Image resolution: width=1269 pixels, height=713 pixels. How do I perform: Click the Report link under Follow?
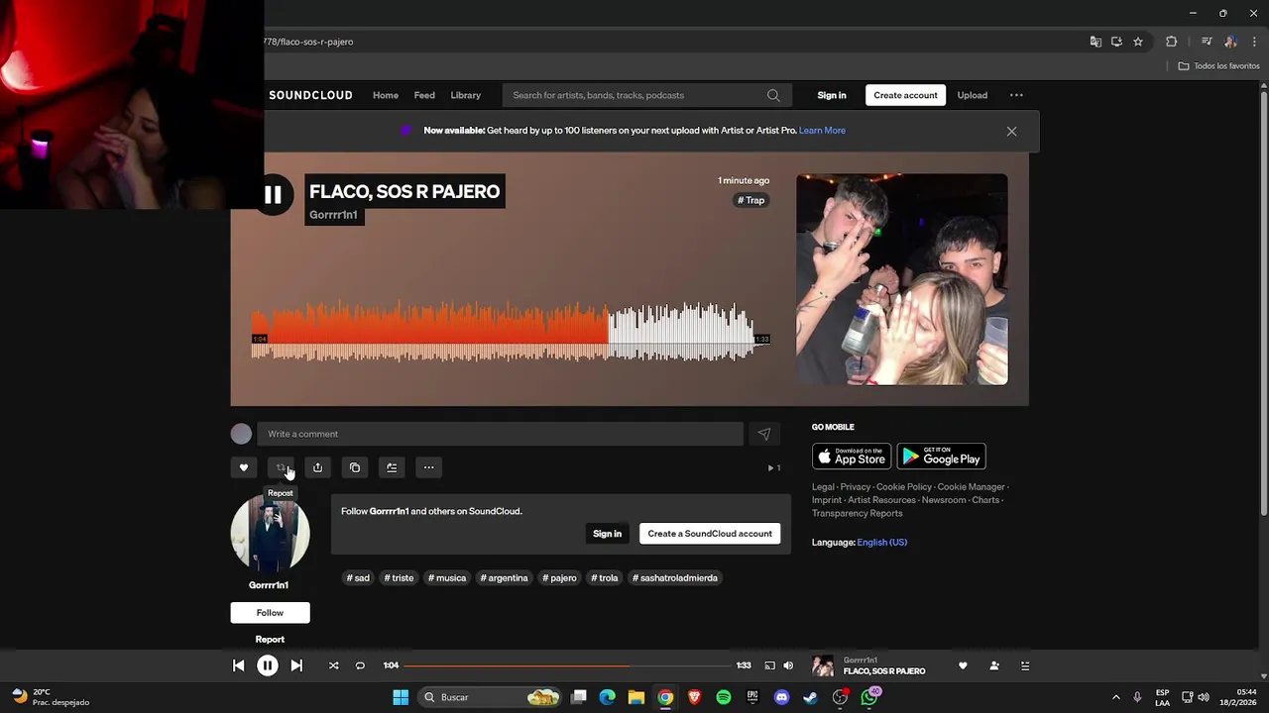click(x=270, y=640)
